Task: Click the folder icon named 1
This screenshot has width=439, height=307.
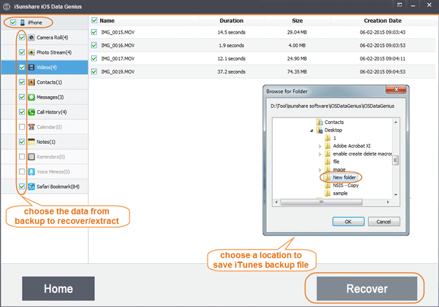Action: click(x=327, y=138)
